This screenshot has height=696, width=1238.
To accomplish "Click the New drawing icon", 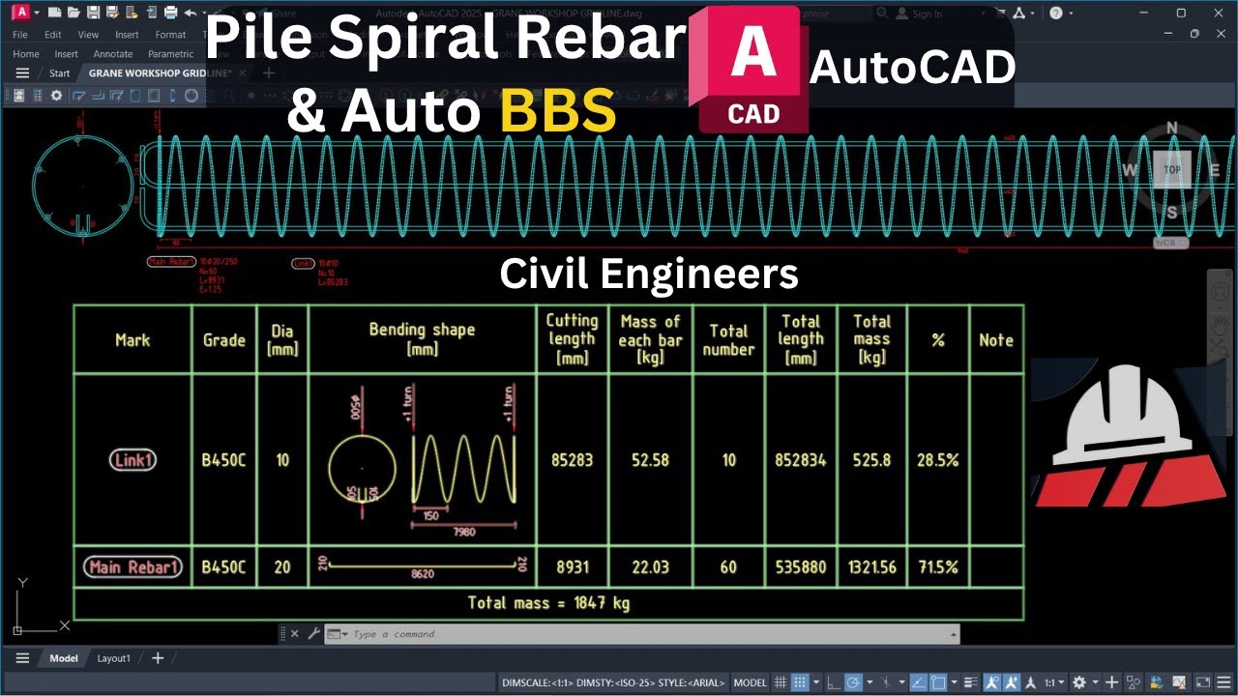I will coord(54,13).
